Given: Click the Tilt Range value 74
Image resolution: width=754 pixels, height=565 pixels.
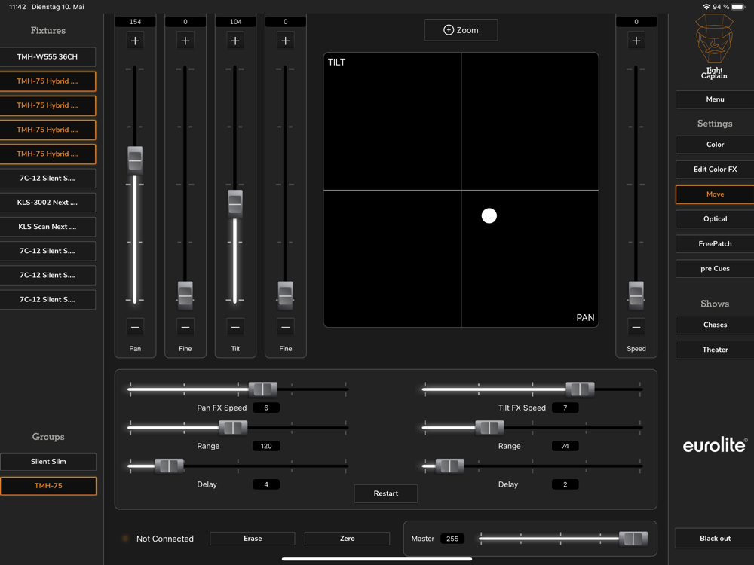Looking at the screenshot, I should [565, 446].
